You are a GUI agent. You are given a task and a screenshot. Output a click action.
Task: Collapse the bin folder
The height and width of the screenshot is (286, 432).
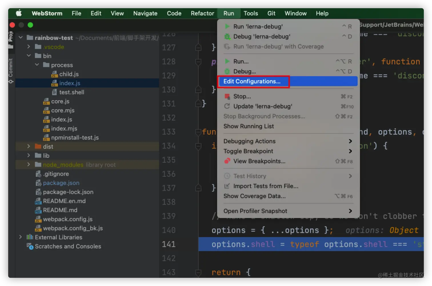(x=29, y=56)
